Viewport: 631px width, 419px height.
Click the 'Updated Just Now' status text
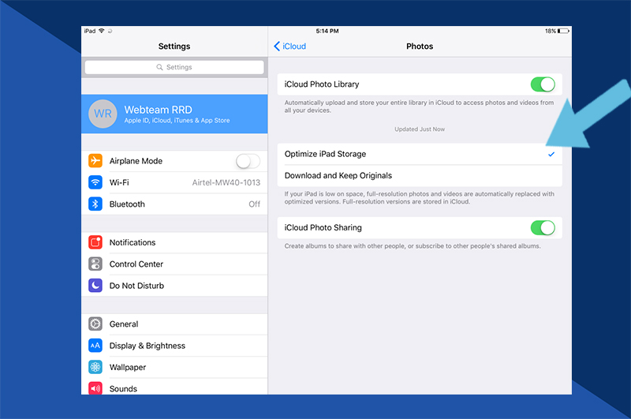coord(420,129)
